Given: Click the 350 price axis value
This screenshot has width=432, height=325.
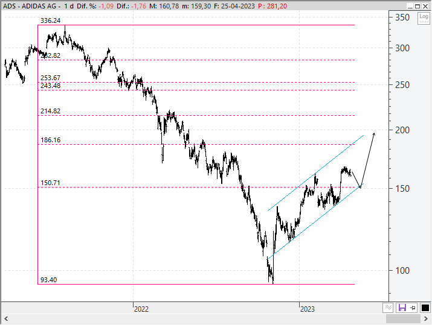Looking at the screenshot, I should (402, 17).
